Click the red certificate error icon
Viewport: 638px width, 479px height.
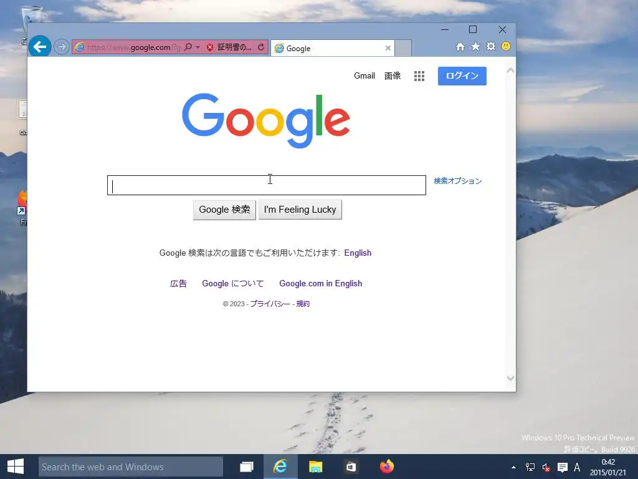pos(210,47)
